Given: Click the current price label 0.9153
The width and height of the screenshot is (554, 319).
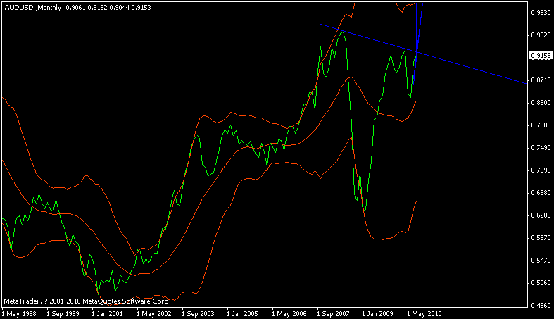Looking at the screenshot, I should click(x=541, y=56).
